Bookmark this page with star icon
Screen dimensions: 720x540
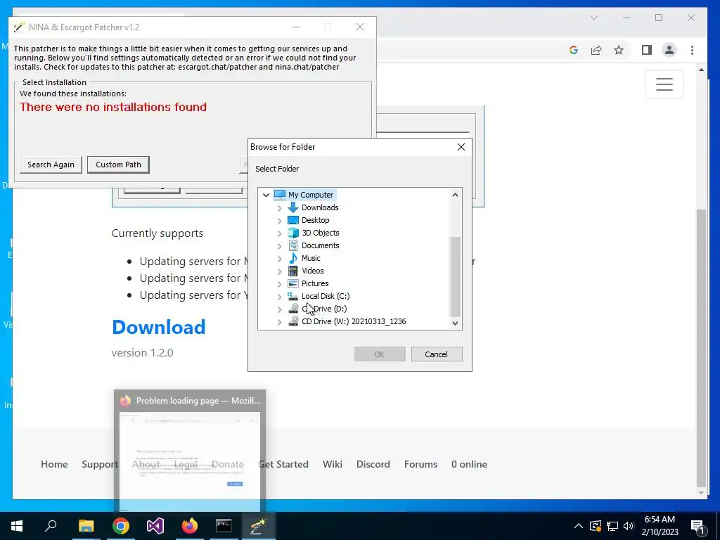pos(619,50)
